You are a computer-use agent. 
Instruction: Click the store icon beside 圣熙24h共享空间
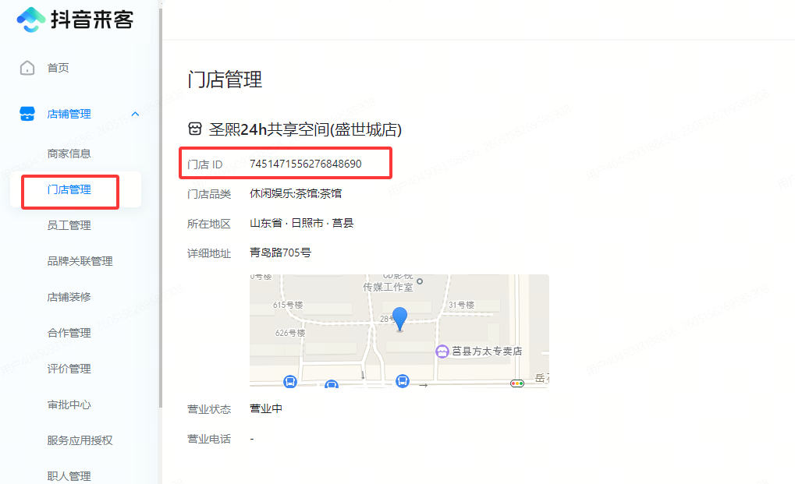[x=195, y=129]
